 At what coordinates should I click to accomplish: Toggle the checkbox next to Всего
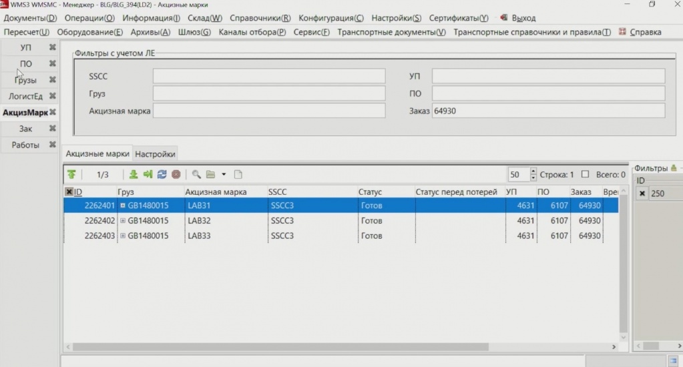click(585, 174)
